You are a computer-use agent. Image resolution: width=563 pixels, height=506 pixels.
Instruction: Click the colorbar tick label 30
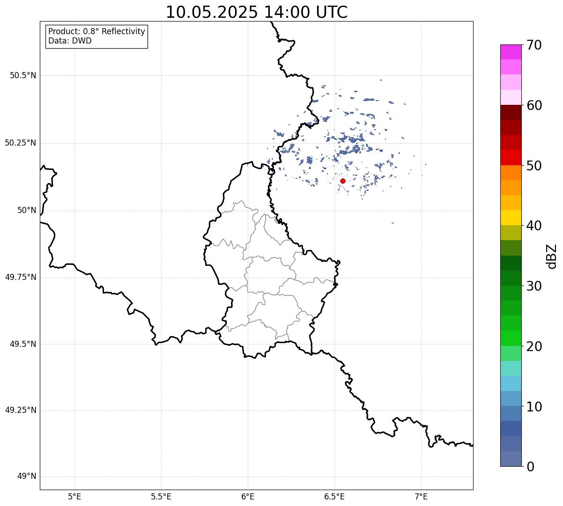point(534,286)
